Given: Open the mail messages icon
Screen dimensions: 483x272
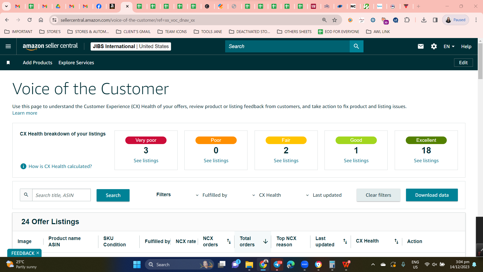Looking at the screenshot, I should point(421,46).
